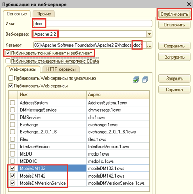Click the Опубликовать button
Viewport: 193px width, 194px height.
coord(175,14)
